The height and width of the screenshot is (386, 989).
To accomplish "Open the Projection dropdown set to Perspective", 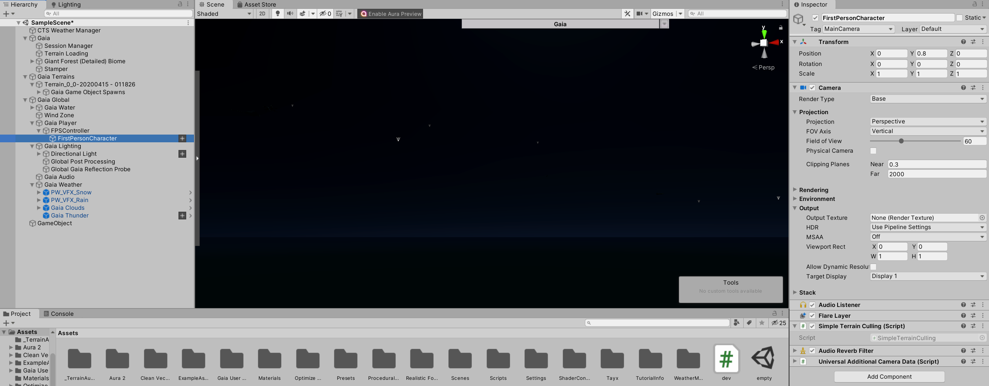I will pyautogui.click(x=927, y=121).
